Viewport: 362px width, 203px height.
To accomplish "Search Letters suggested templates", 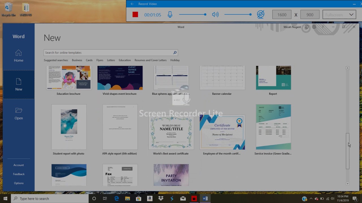I will click(111, 60).
